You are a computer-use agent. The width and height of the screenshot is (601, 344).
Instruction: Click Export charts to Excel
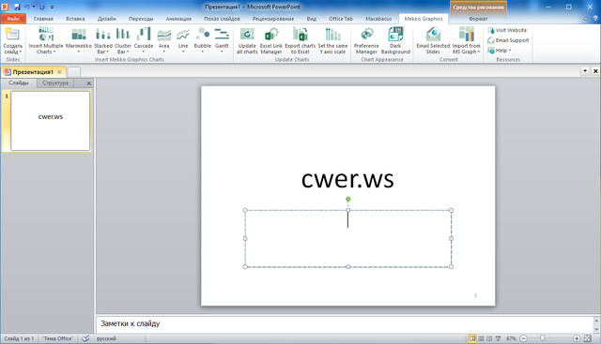coord(300,40)
